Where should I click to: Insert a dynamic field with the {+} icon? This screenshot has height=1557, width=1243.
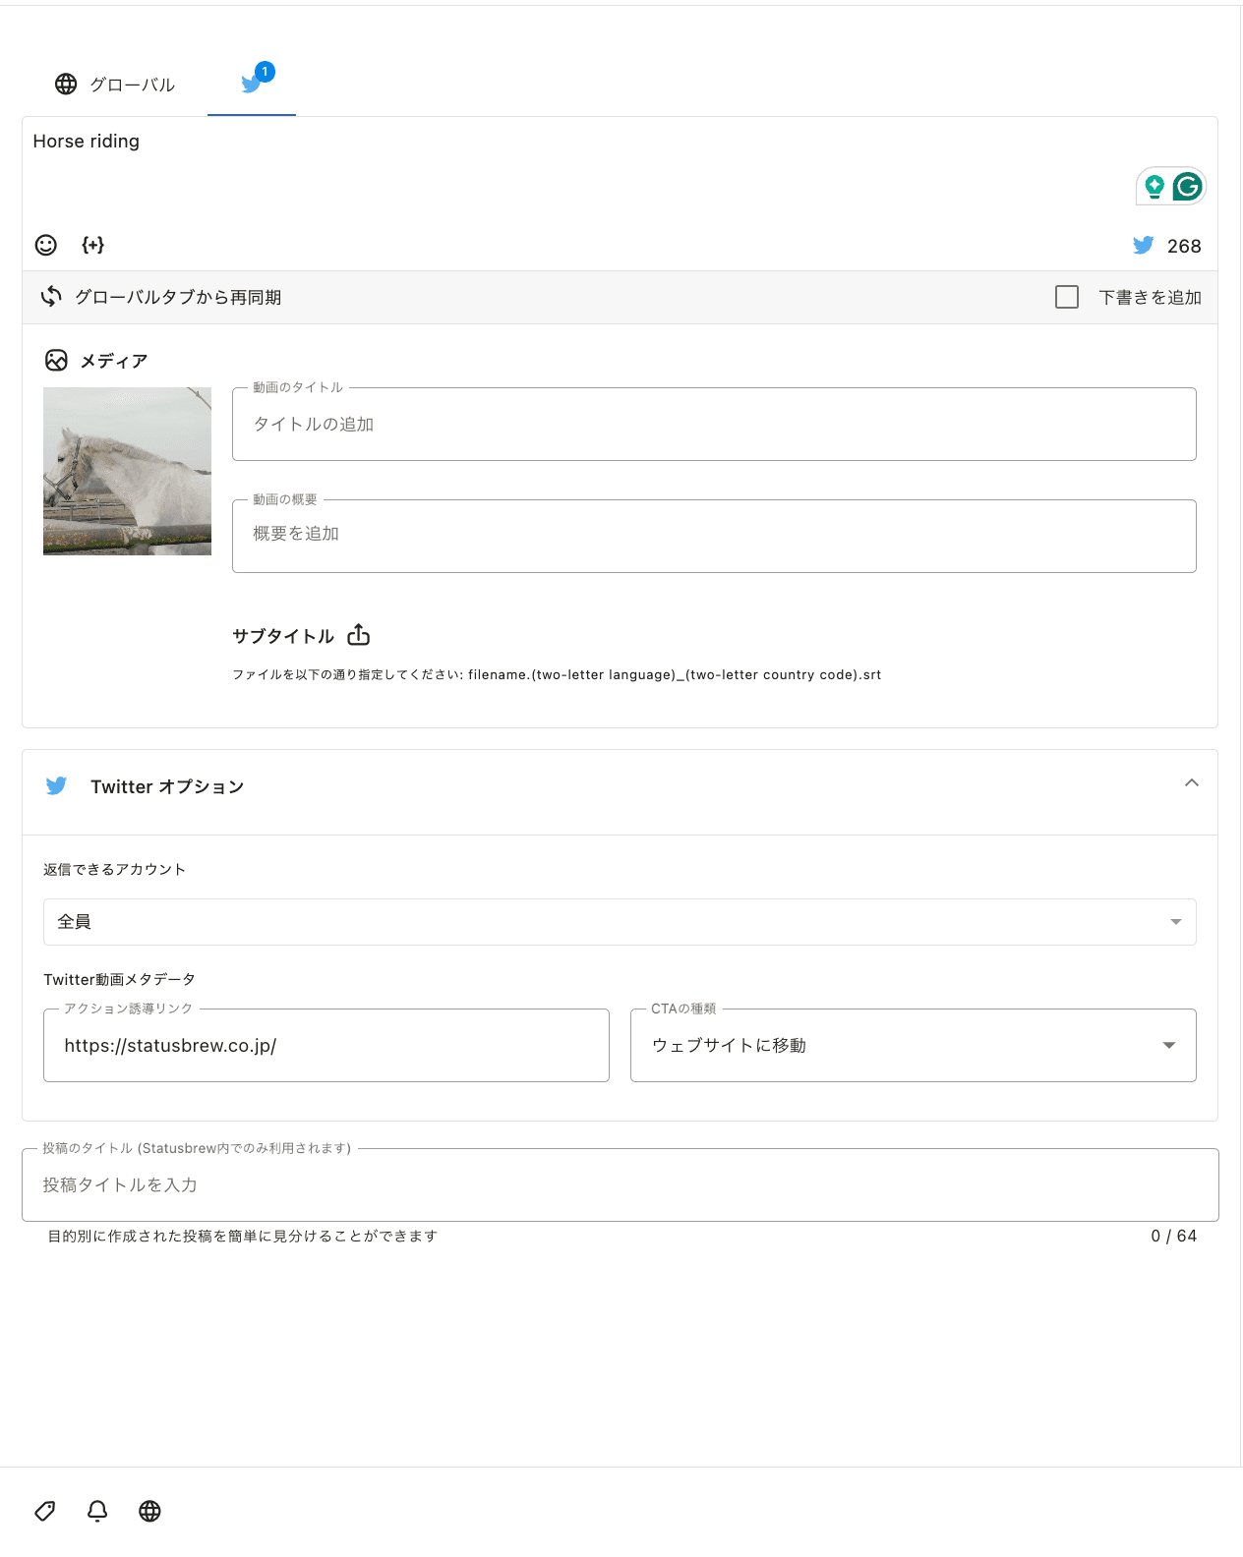[x=93, y=245]
